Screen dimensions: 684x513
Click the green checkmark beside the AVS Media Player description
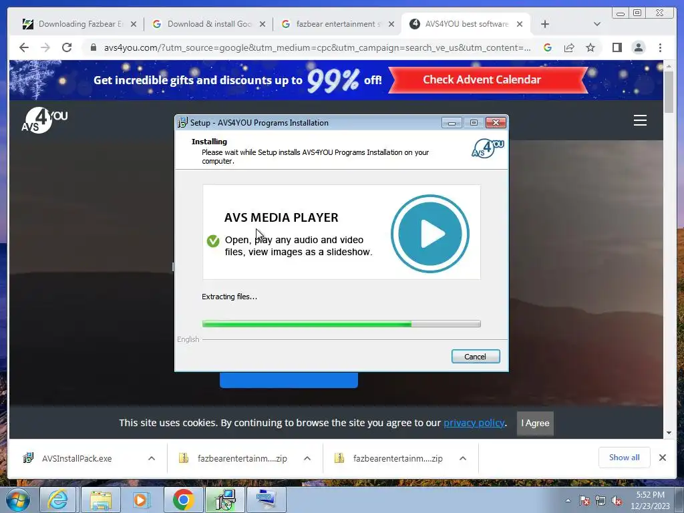coord(213,240)
